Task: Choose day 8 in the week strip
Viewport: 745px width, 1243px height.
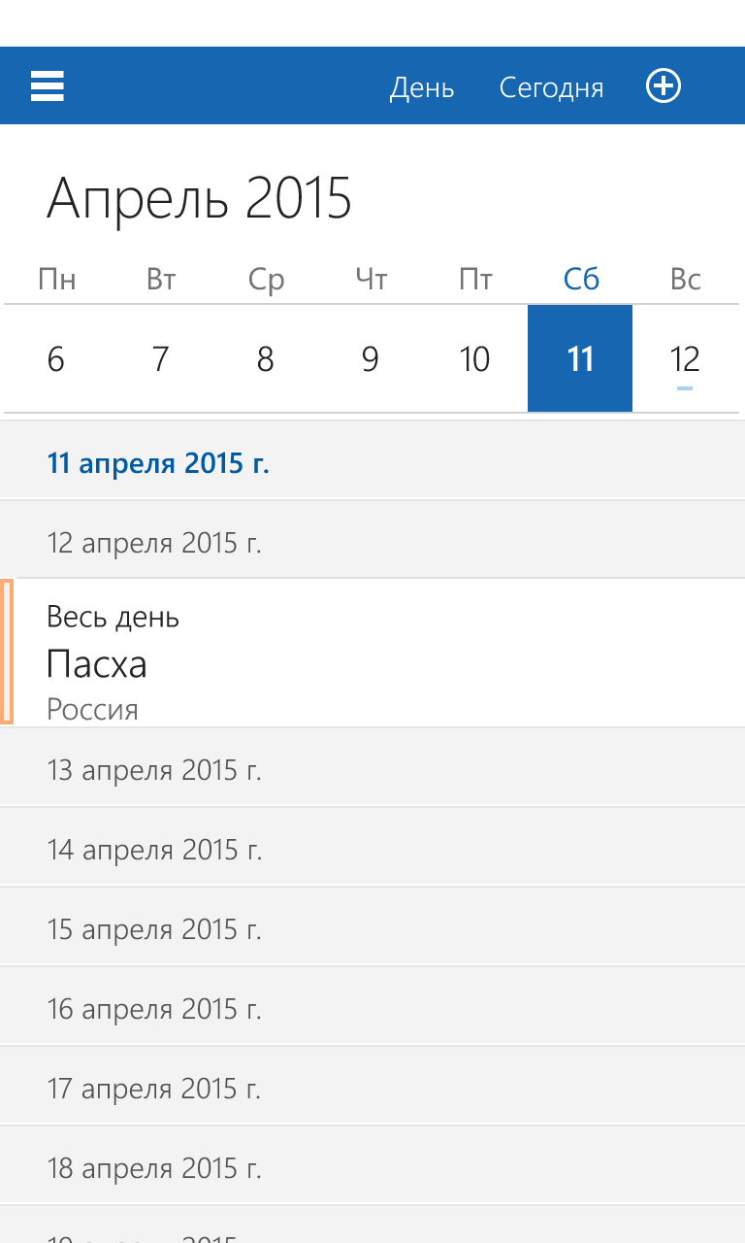Action: point(266,359)
